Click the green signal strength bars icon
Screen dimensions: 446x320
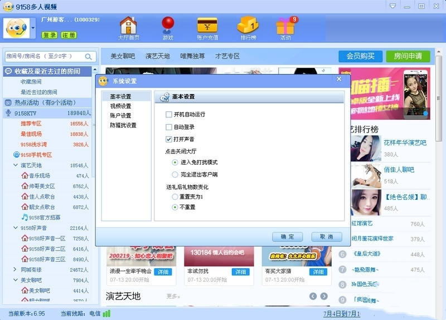pos(106,313)
